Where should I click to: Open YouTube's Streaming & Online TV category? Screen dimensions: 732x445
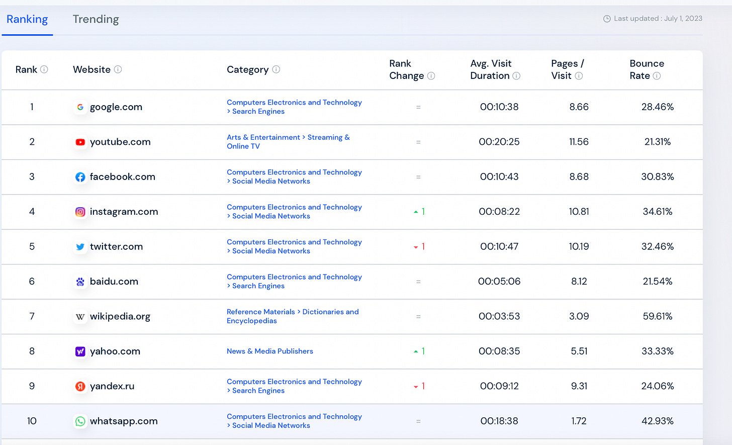pos(288,142)
